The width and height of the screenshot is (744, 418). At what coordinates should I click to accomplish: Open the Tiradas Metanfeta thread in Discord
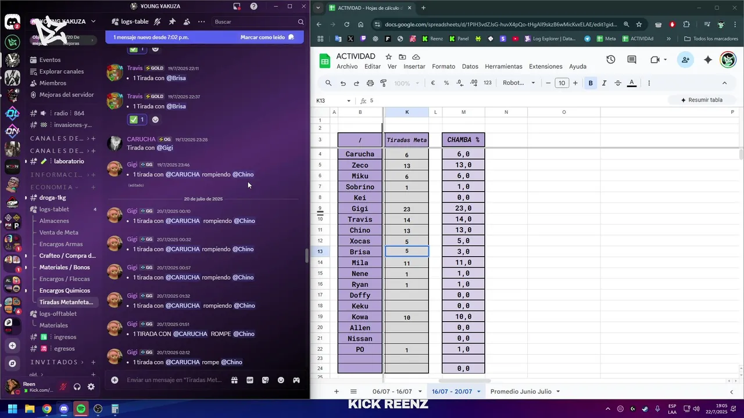point(66,302)
